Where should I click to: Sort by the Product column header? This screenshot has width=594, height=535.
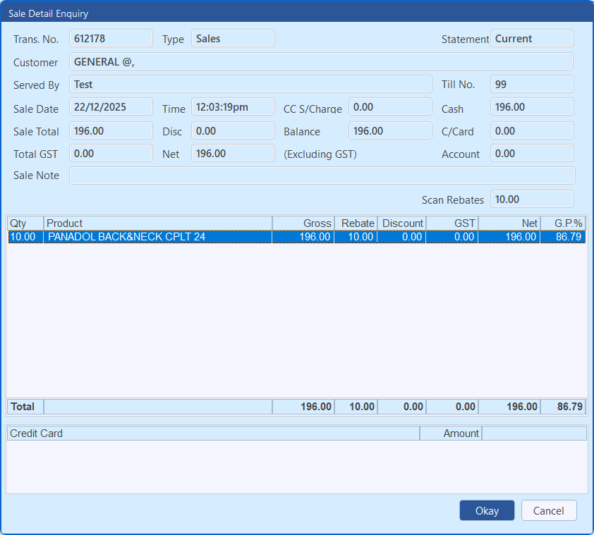pos(157,223)
